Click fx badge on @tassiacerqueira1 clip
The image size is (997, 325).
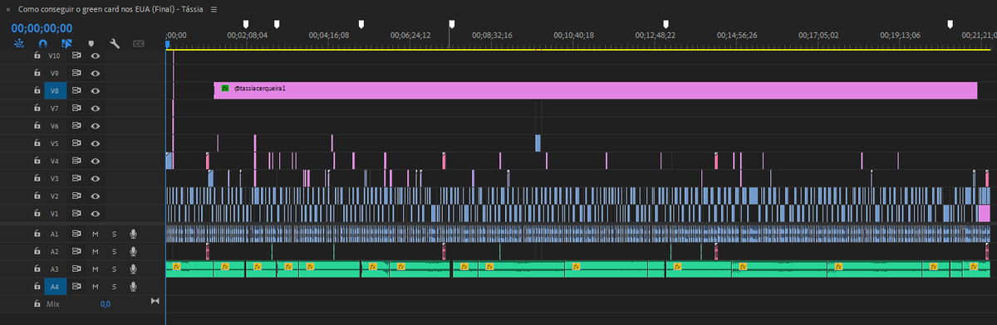coord(224,87)
